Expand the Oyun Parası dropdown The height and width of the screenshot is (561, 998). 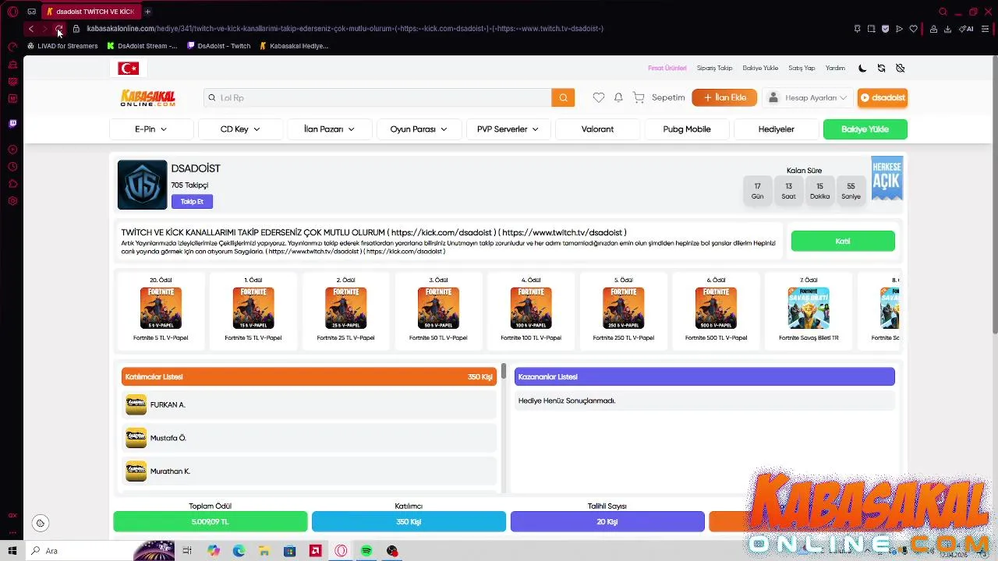(x=419, y=129)
